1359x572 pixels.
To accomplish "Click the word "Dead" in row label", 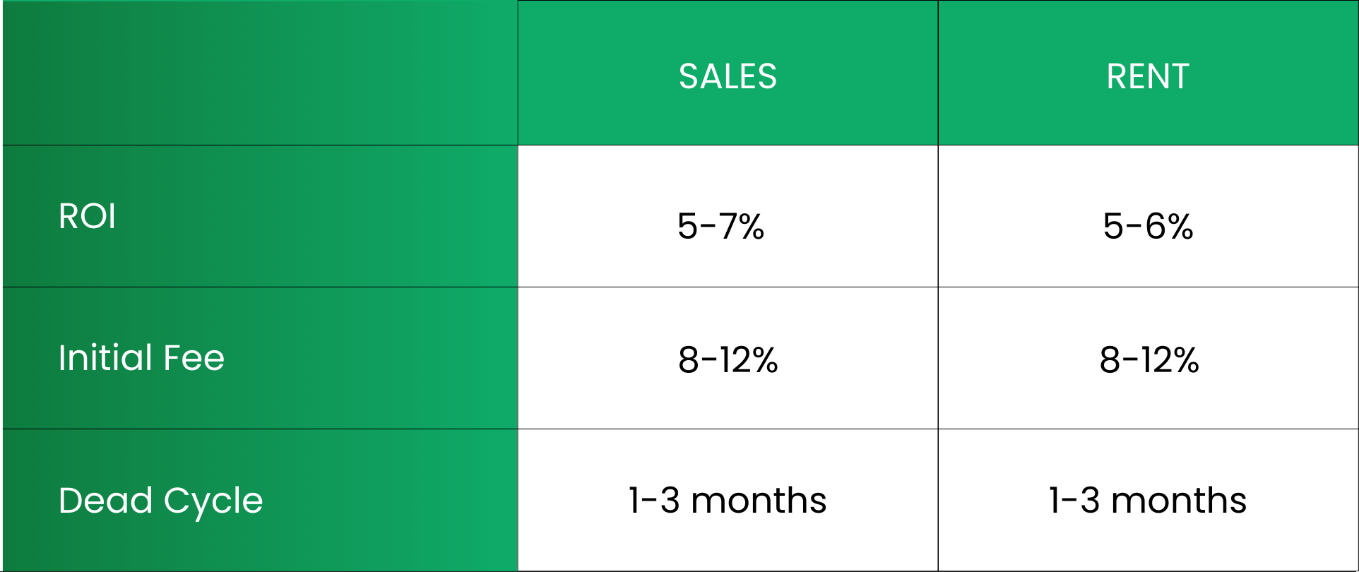I will coord(105,501).
